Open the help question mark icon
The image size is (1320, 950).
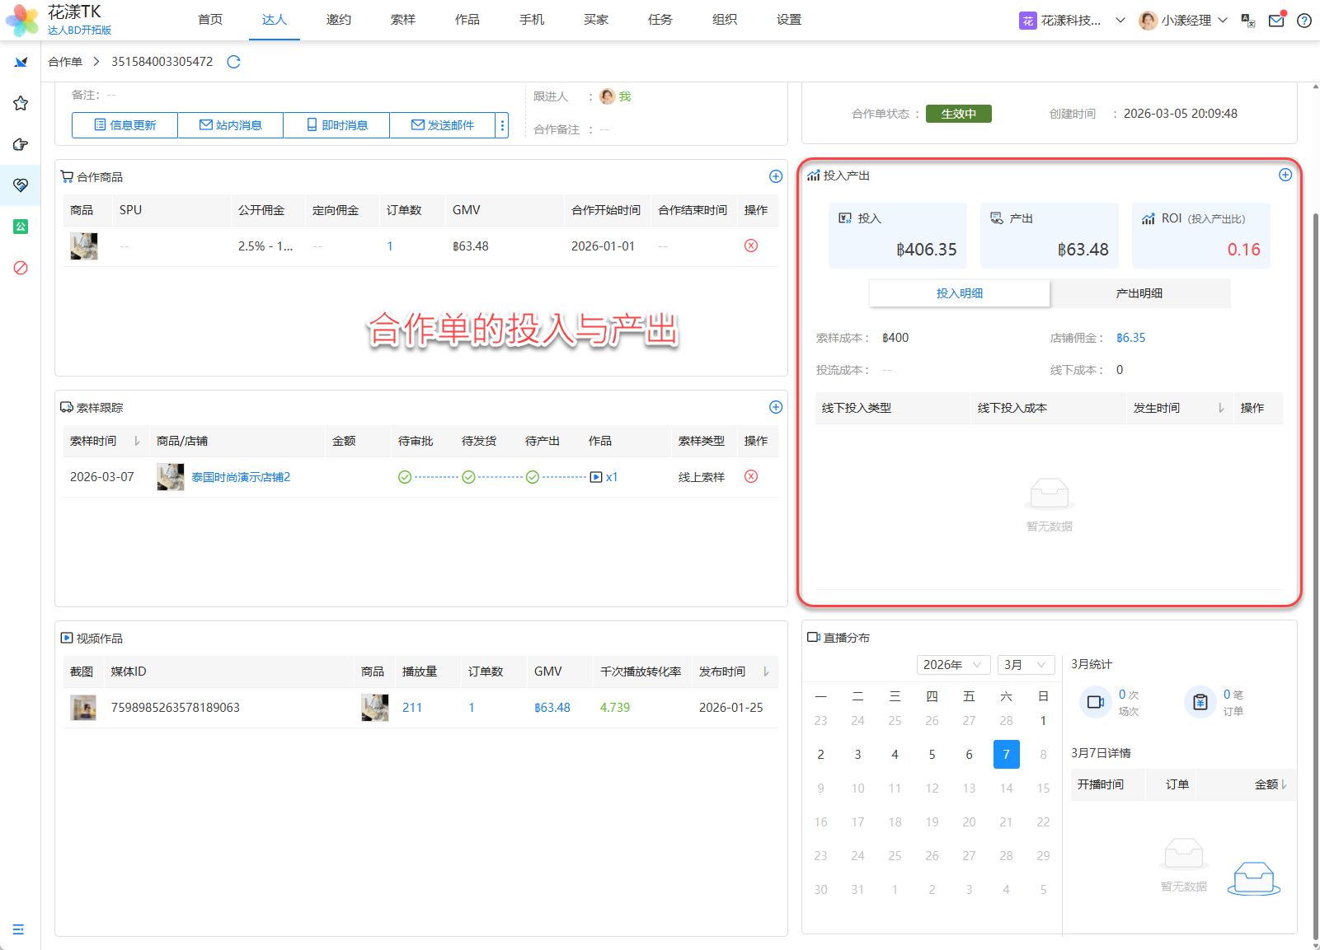click(1304, 21)
